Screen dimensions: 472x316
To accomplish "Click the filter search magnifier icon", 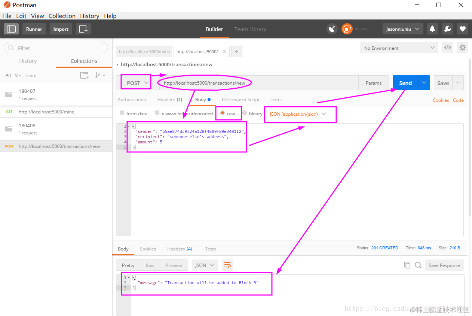I will pos(11,48).
